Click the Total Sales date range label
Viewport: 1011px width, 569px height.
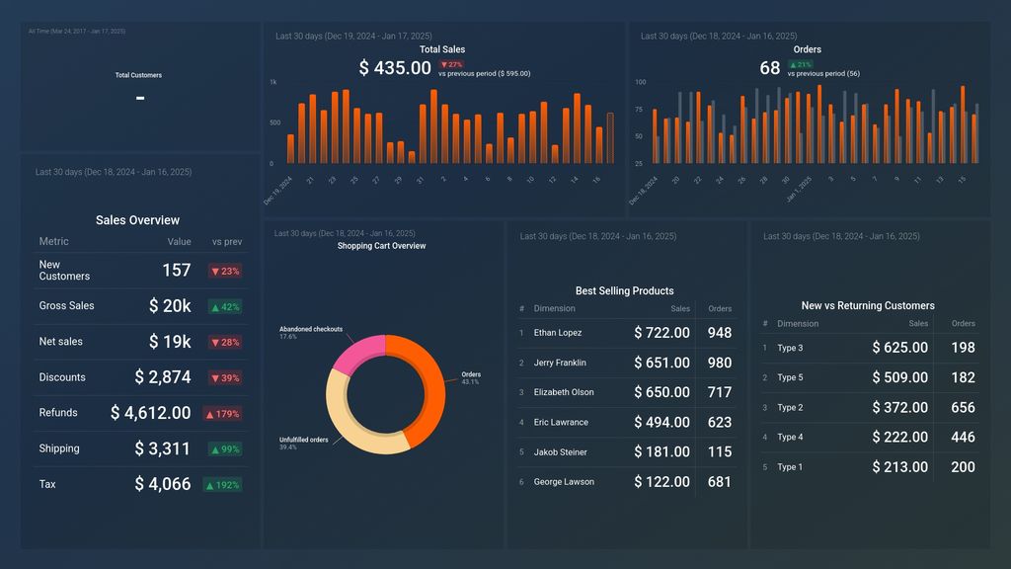pyautogui.click(x=353, y=37)
